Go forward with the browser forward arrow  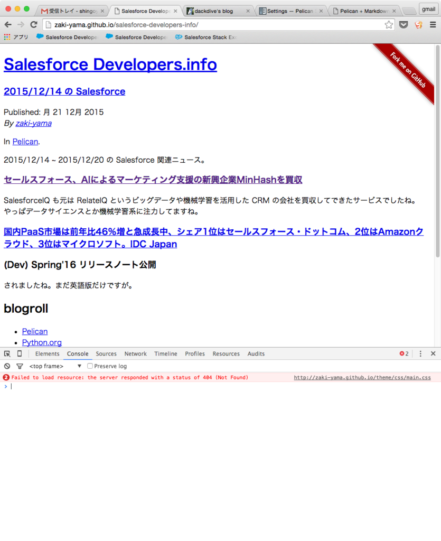tap(21, 24)
